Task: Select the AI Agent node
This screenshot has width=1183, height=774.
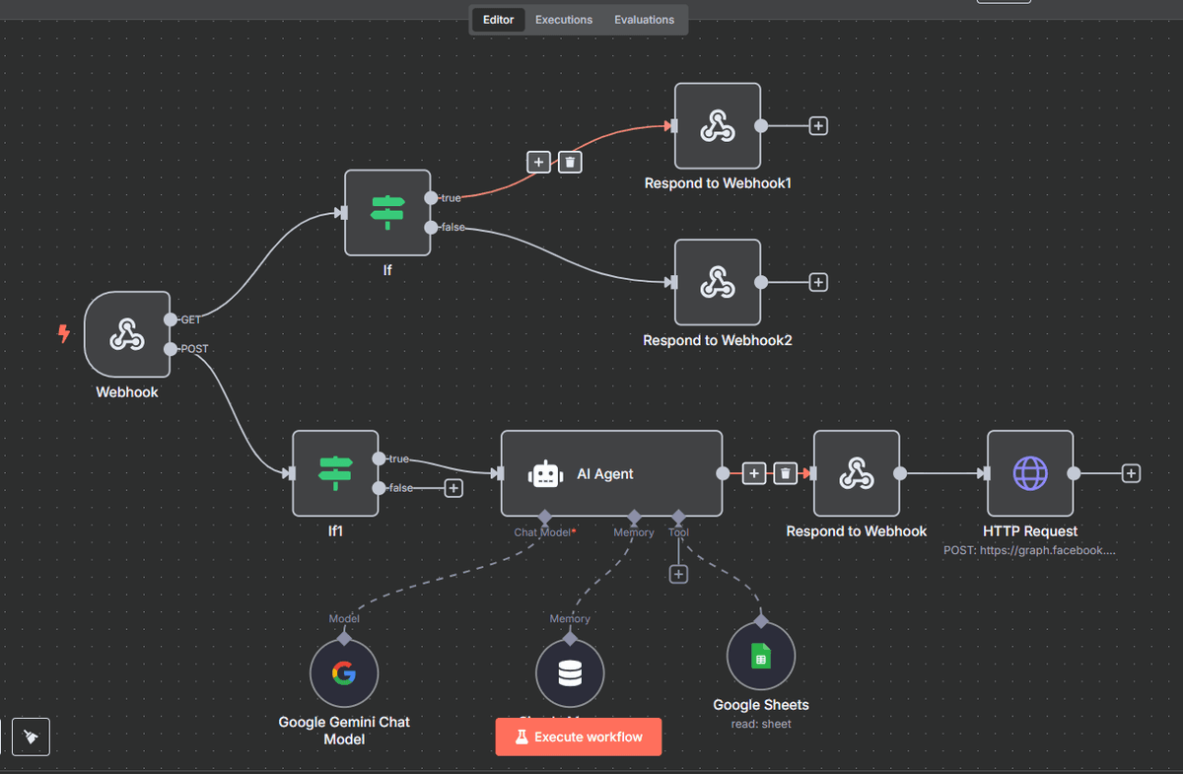Action: tap(611, 473)
